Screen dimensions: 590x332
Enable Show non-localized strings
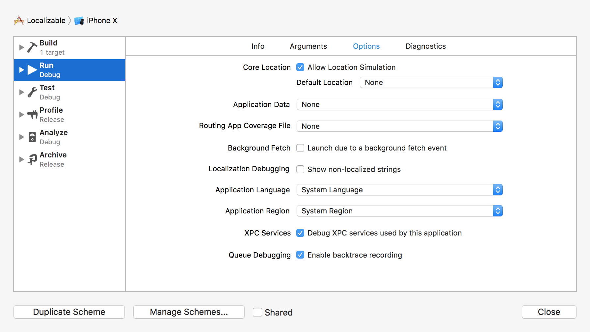(x=300, y=169)
